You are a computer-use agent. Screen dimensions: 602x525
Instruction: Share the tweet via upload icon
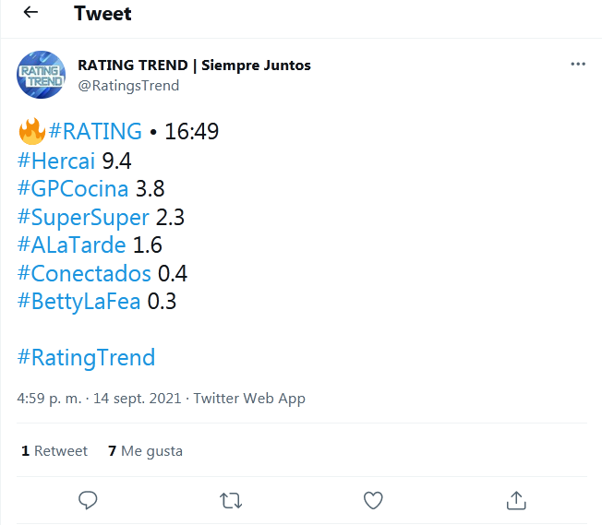(x=516, y=500)
